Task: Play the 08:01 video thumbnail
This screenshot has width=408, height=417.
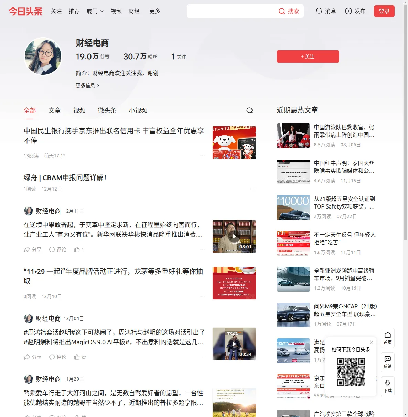Action: pyautogui.click(x=234, y=236)
